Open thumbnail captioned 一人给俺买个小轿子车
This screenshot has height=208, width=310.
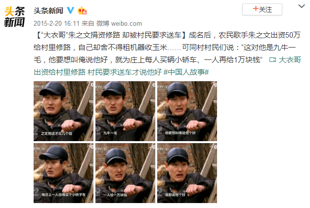coord(63,173)
